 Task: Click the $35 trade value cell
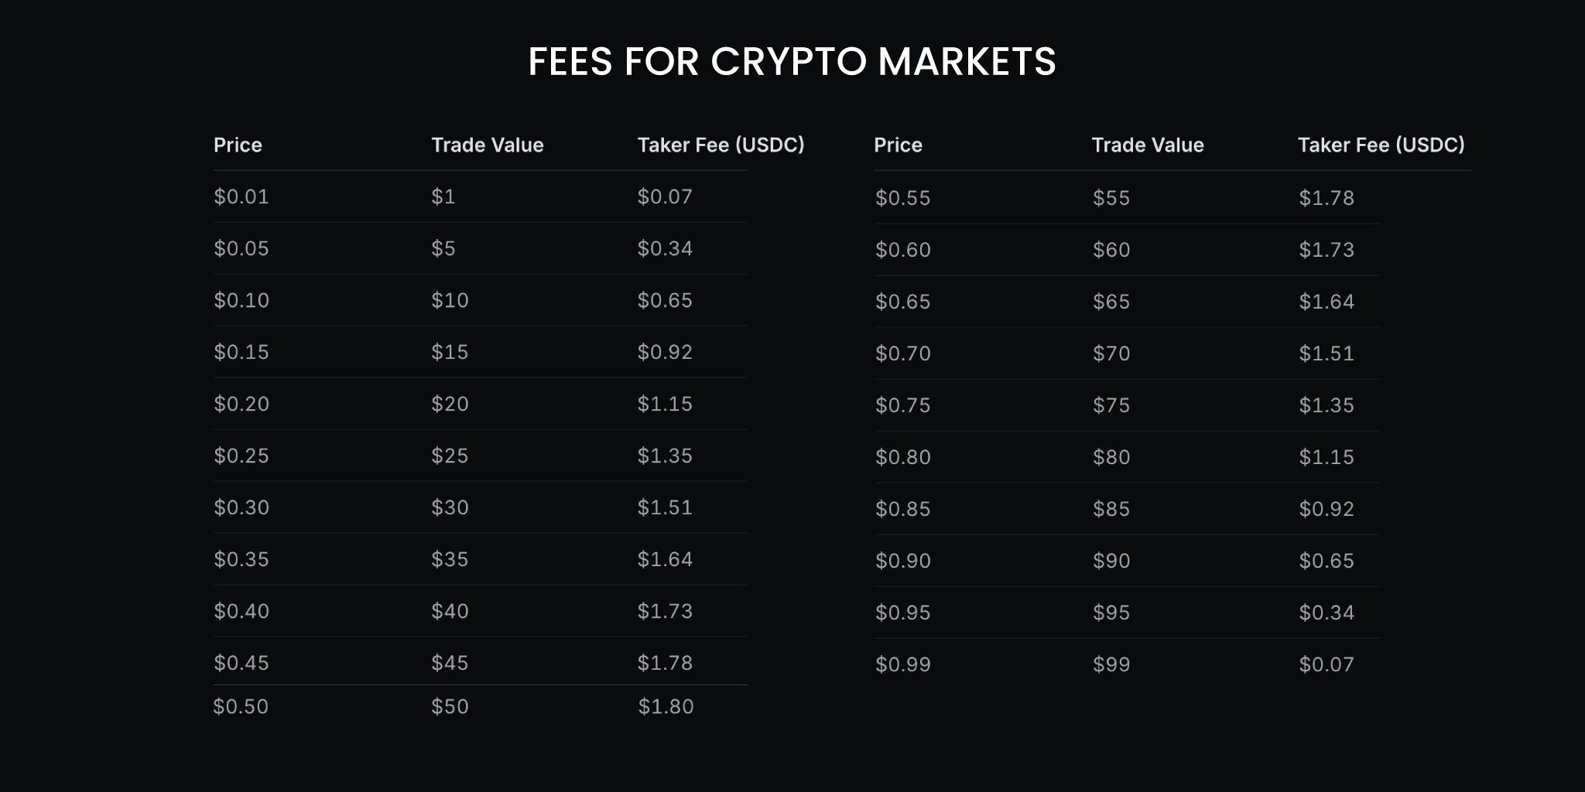pyautogui.click(x=450, y=559)
